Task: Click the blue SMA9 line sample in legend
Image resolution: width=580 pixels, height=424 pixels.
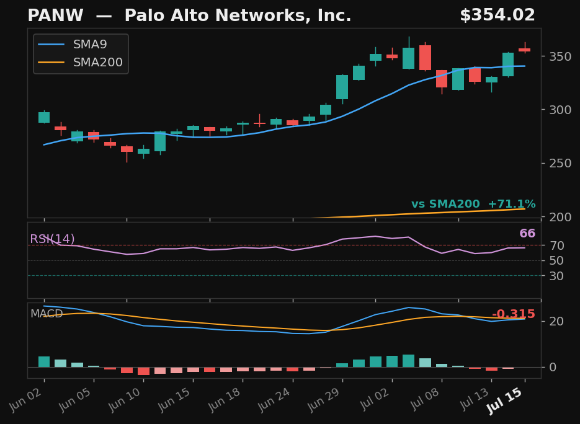Action: point(51,45)
